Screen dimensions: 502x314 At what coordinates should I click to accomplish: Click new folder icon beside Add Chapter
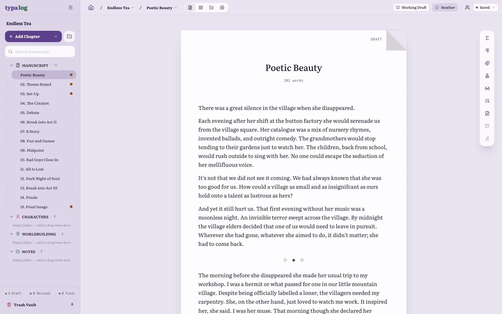tap(69, 36)
